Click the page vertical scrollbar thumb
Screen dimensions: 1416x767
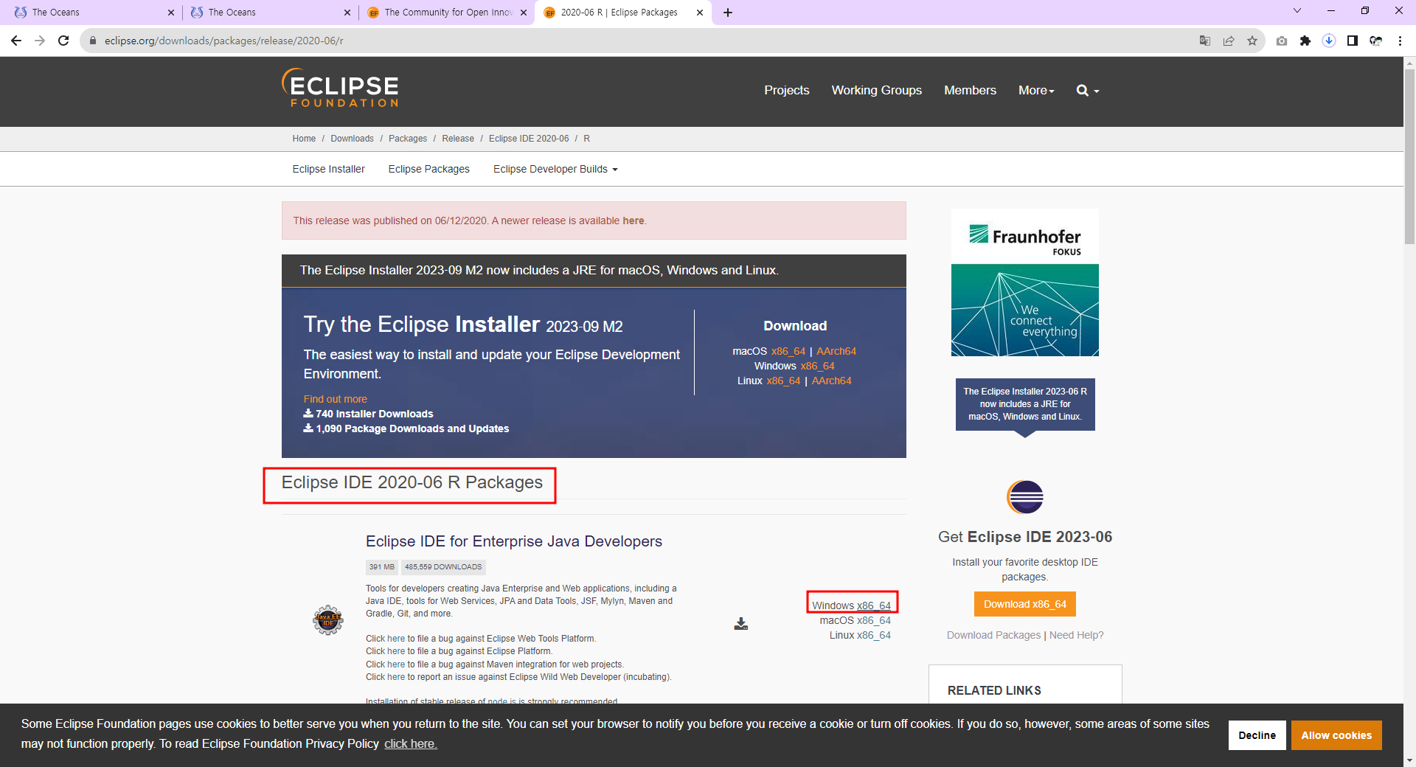pyautogui.click(x=1409, y=157)
